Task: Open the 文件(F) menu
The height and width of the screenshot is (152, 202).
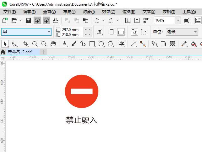Action: [10, 12]
